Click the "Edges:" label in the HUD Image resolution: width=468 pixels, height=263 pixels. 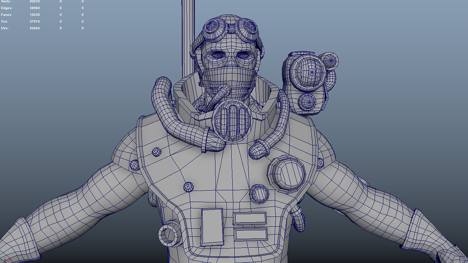point(7,8)
